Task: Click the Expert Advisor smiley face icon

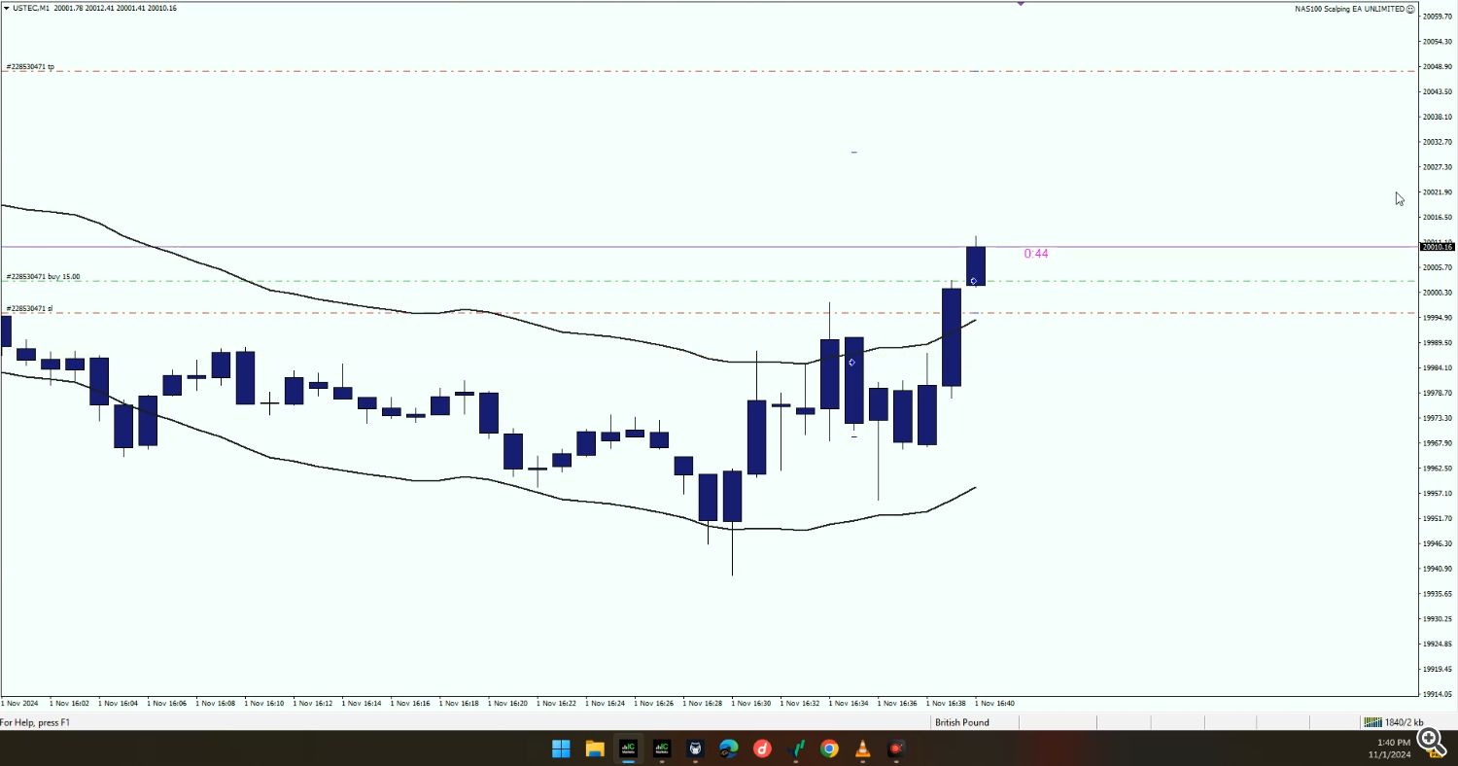Action: [x=1410, y=9]
